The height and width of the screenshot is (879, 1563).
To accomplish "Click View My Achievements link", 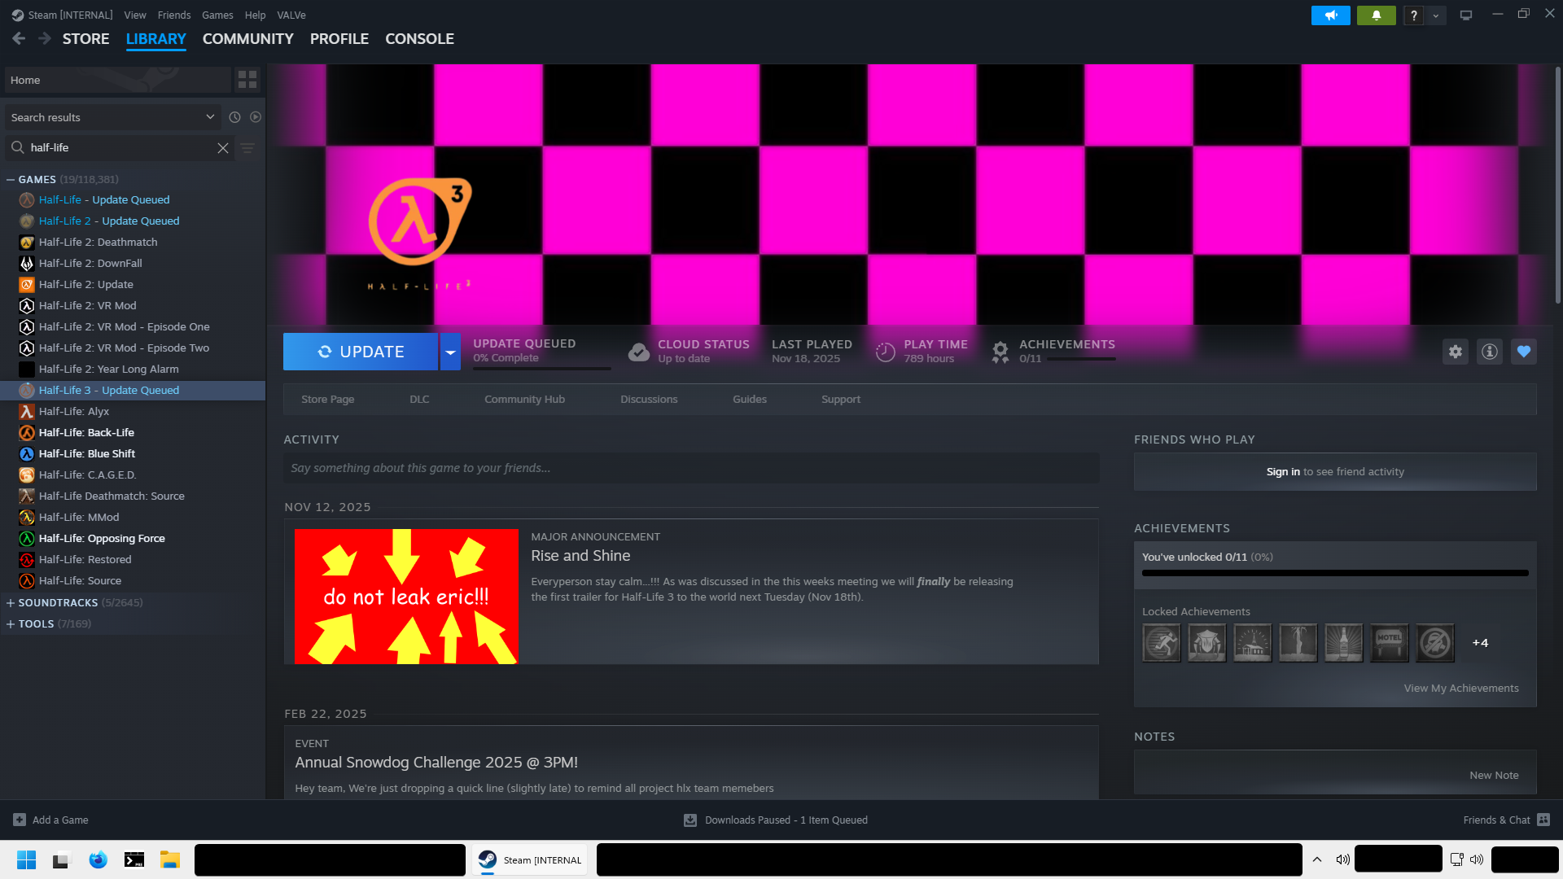I will pyautogui.click(x=1460, y=689).
